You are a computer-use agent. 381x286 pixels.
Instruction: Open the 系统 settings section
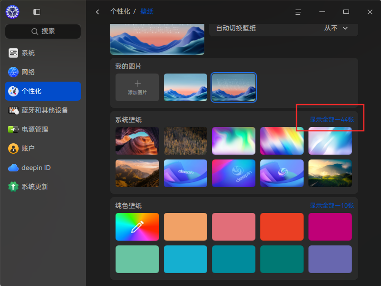43,53
